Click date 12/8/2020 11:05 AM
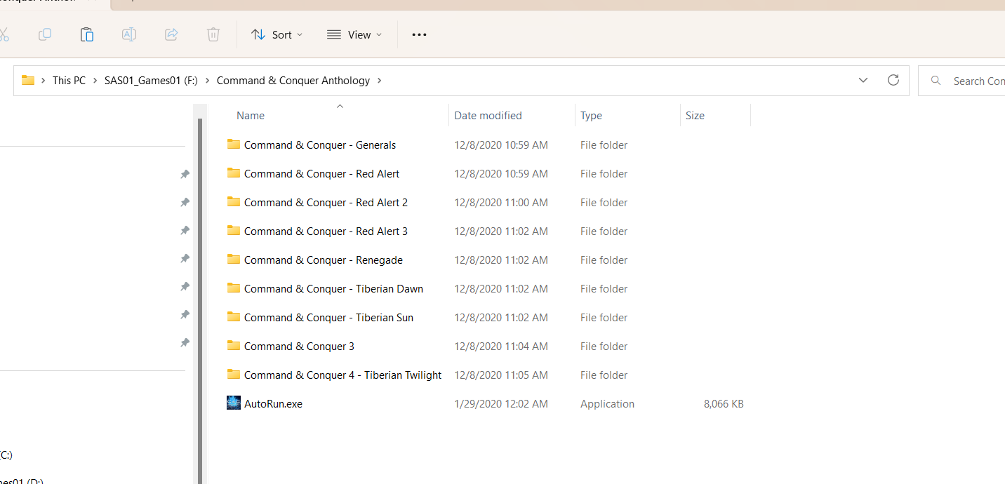 (501, 375)
